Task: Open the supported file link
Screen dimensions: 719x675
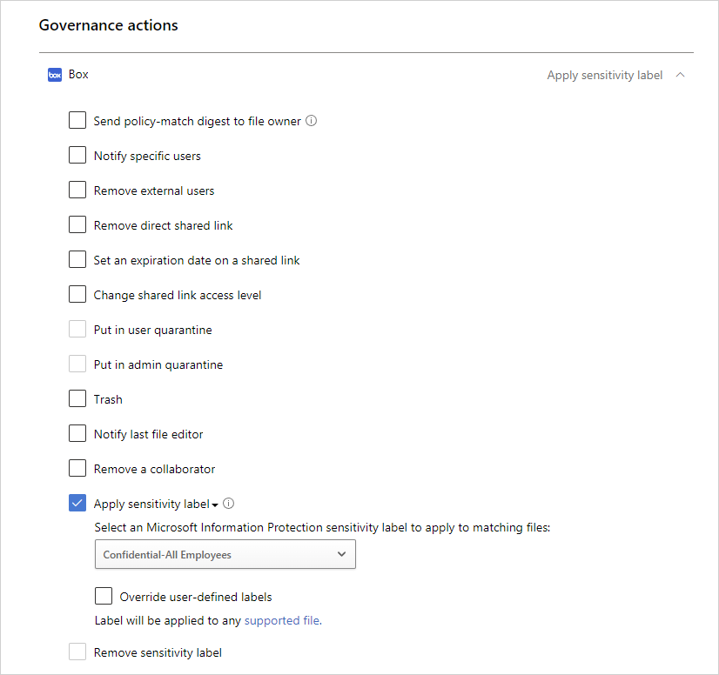Action: (x=283, y=620)
